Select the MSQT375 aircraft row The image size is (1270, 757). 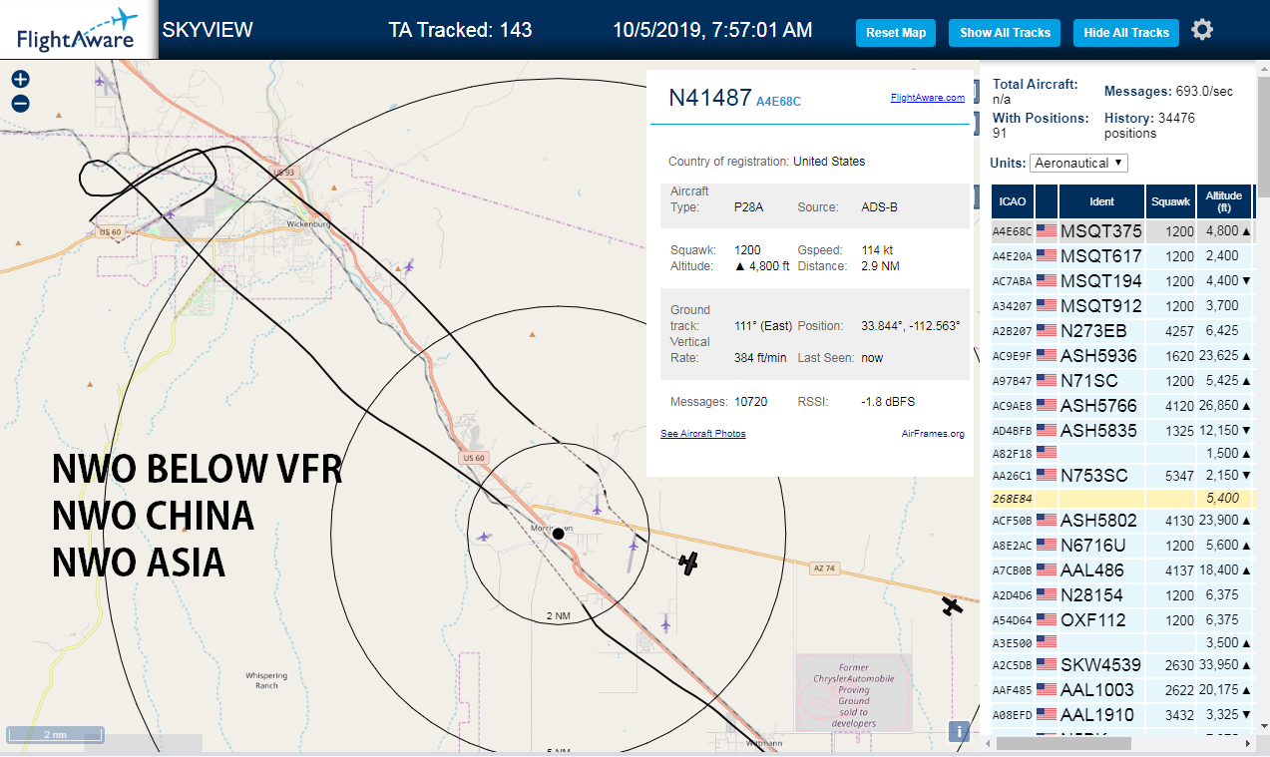pos(1122,230)
